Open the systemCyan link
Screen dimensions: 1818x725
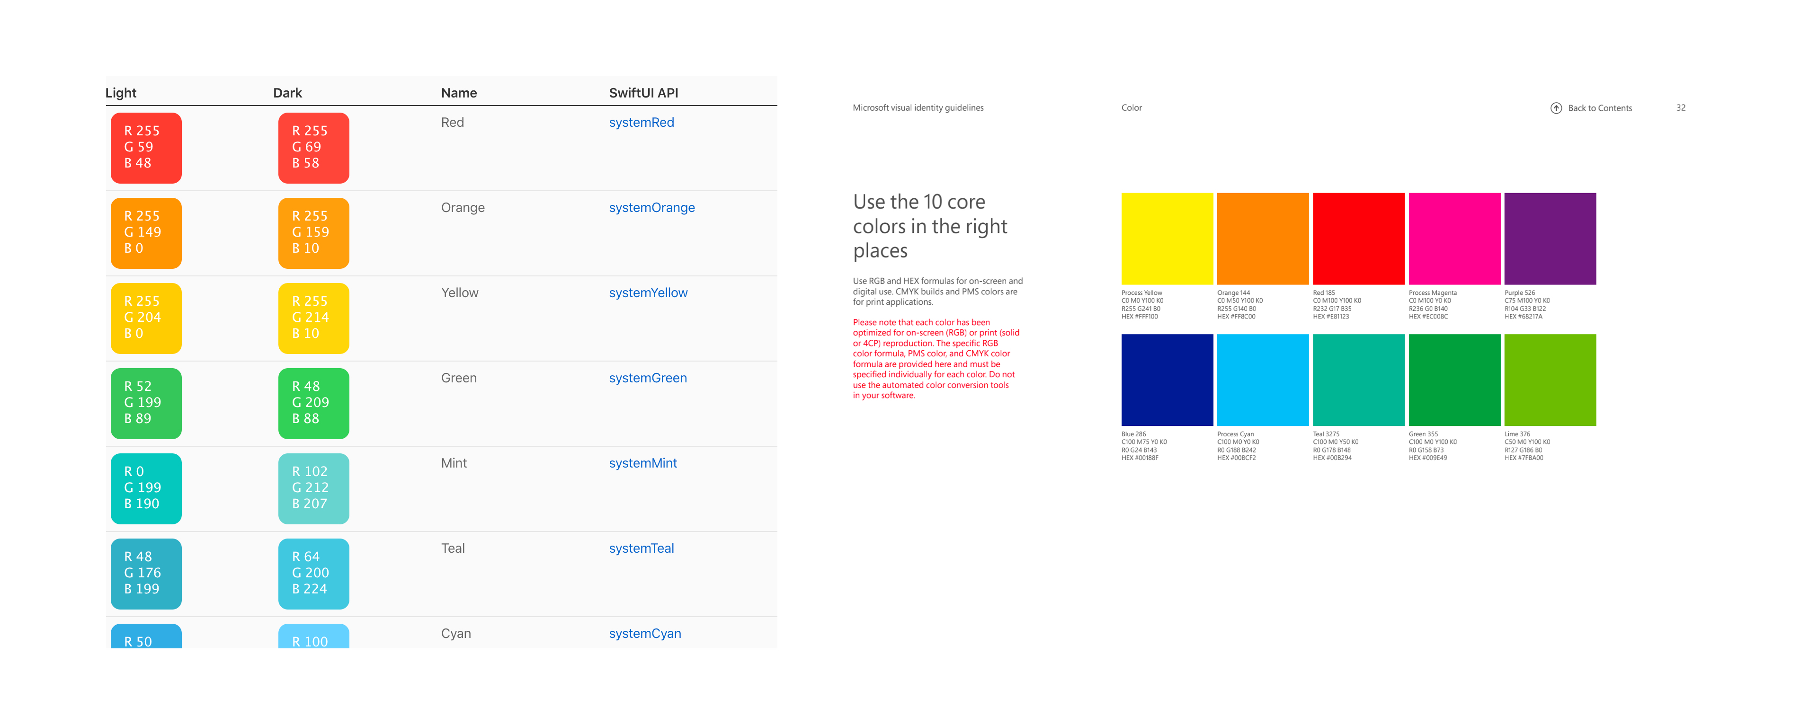coord(644,633)
